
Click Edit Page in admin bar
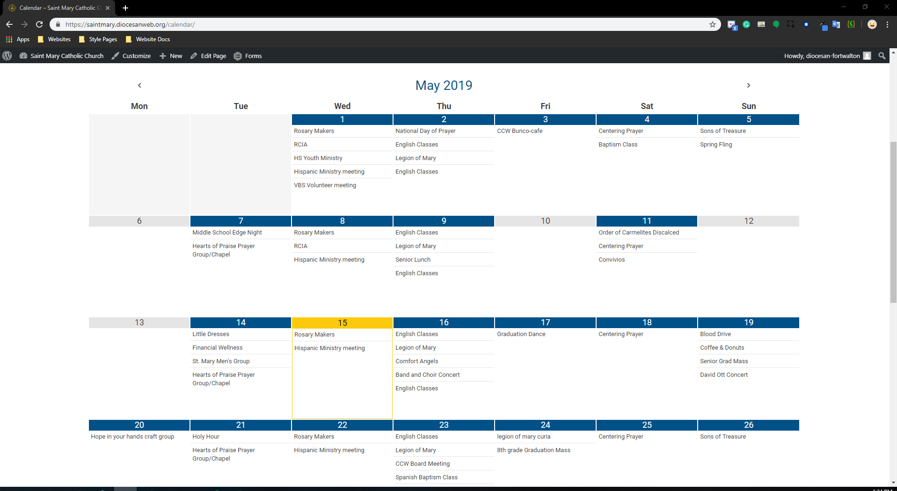pyautogui.click(x=209, y=56)
